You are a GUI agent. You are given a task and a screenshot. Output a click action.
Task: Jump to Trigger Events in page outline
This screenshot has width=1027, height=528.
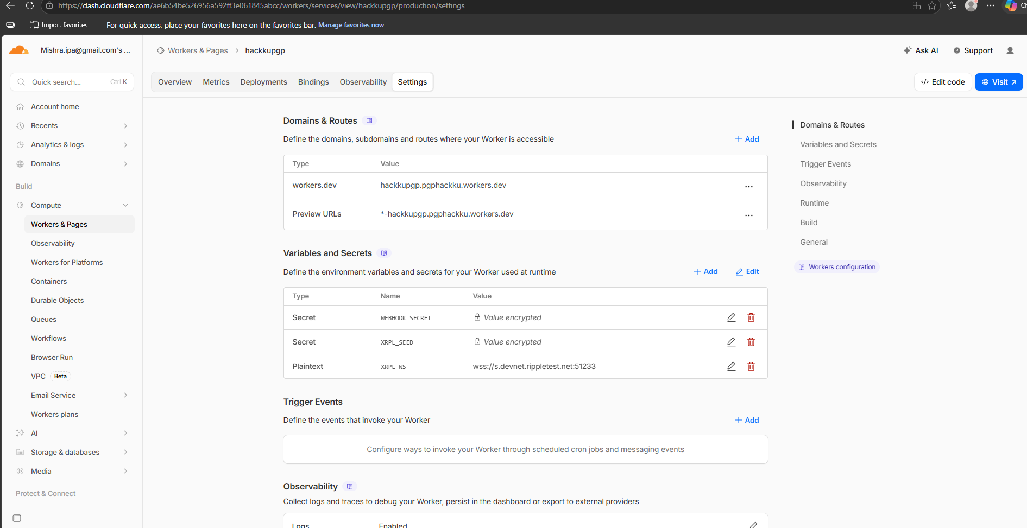tap(826, 164)
